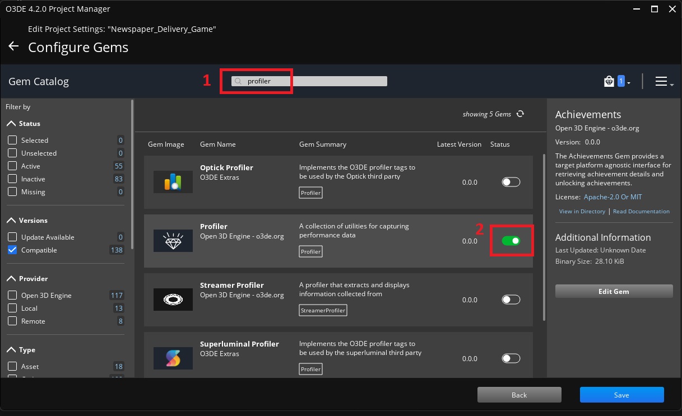682x416 pixels.
Task: Select the Streamer Profiler gem name
Action: coord(231,285)
